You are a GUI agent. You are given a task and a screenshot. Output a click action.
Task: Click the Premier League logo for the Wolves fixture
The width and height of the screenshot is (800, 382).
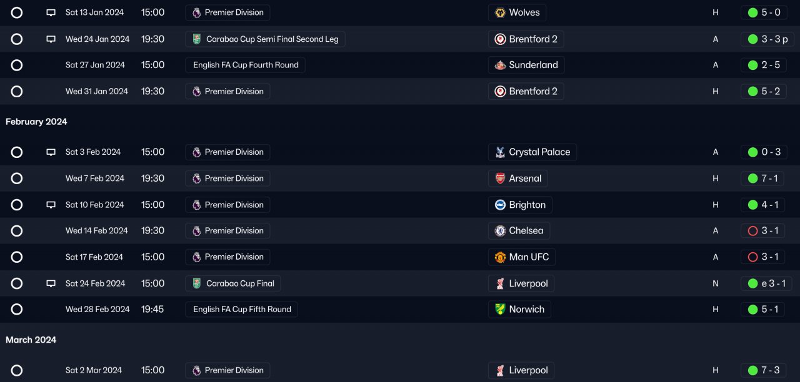[197, 12]
